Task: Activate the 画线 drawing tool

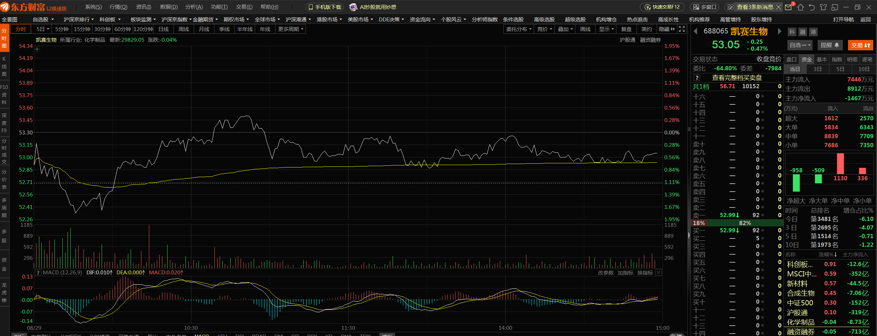Action: point(585,29)
